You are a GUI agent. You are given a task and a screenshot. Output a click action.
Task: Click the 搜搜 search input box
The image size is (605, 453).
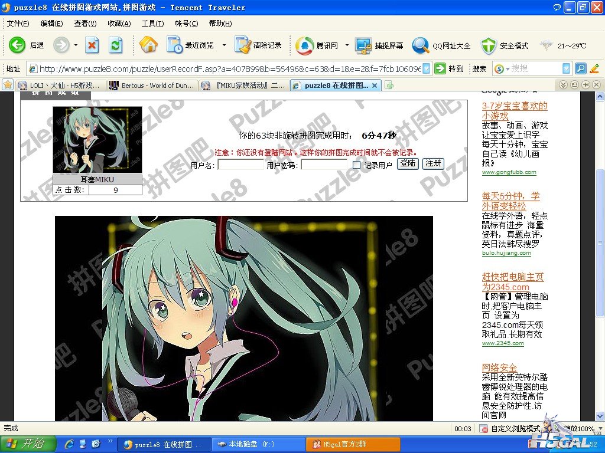click(x=535, y=68)
